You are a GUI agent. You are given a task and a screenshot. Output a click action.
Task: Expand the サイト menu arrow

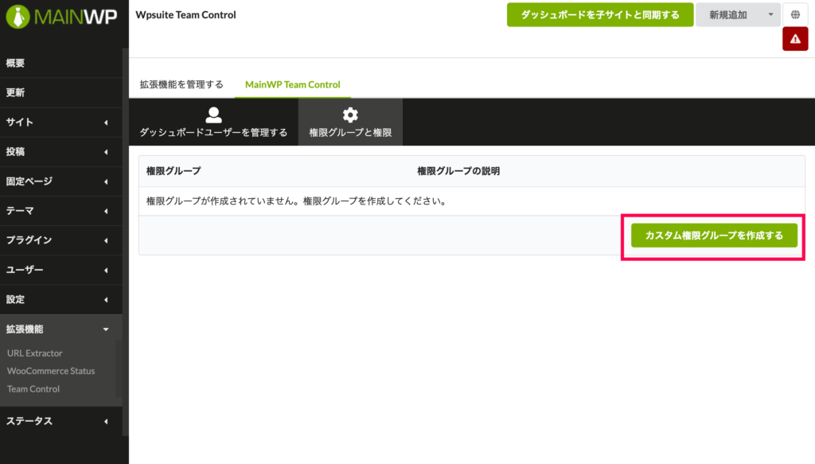coord(106,123)
